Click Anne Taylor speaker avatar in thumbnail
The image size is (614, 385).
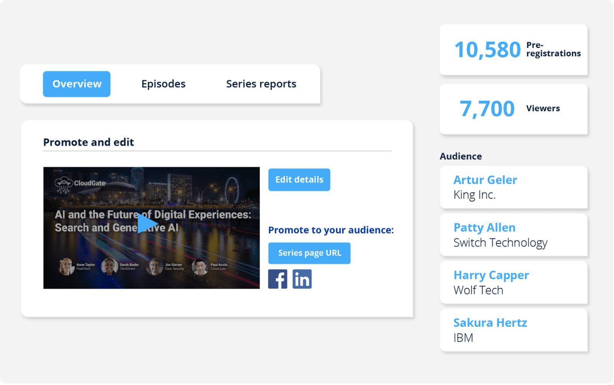(x=66, y=267)
